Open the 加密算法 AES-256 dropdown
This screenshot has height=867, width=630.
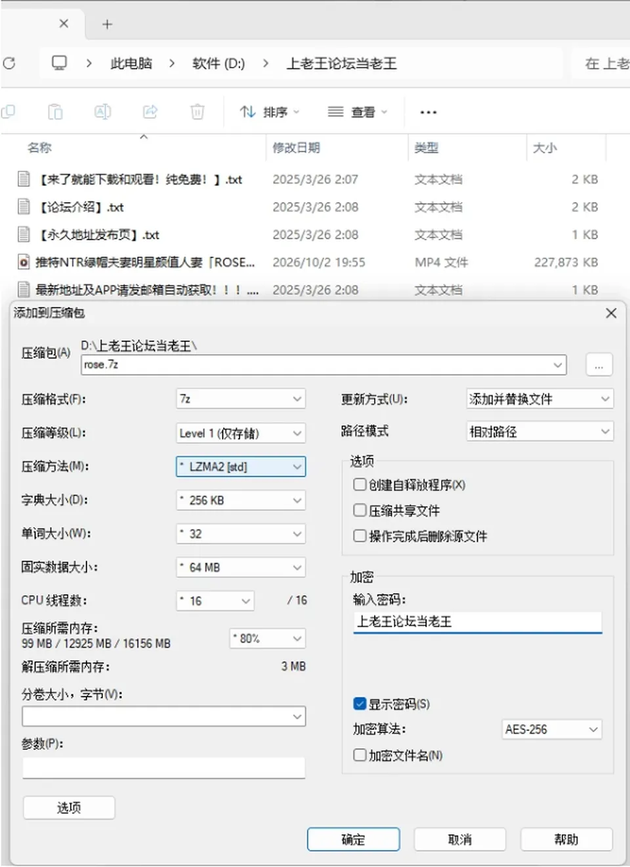coord(552,729)
